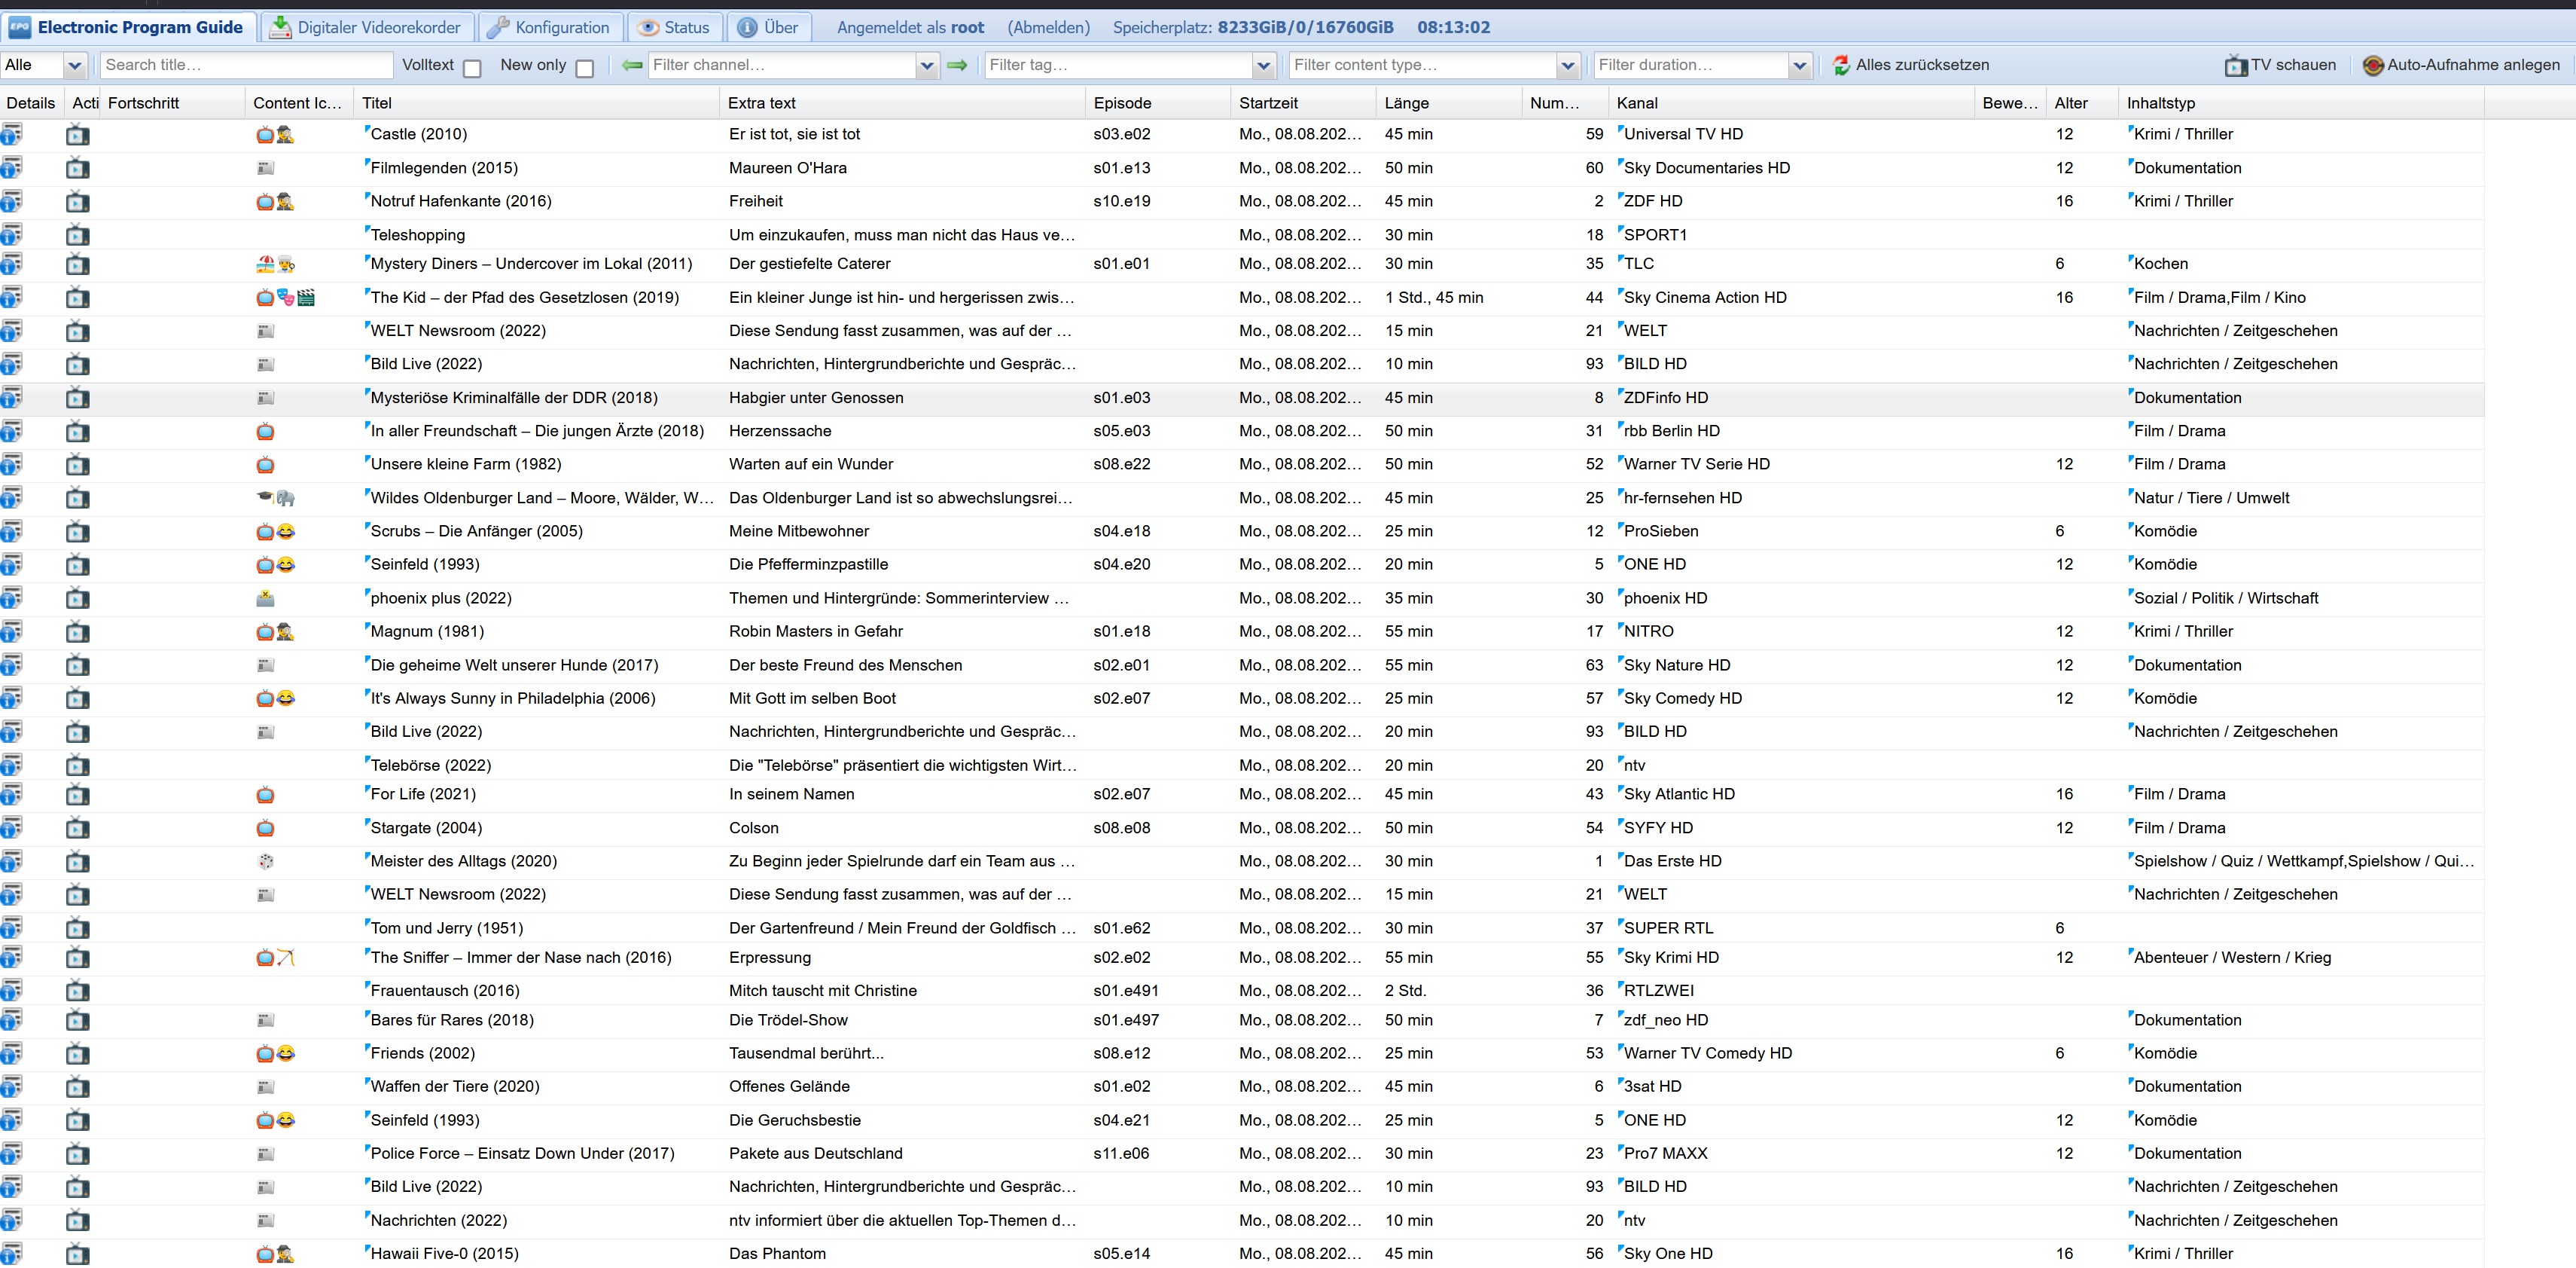2576x1268 pixels.
Task: Click title For Life (2021)
Action: click(423, 793)
